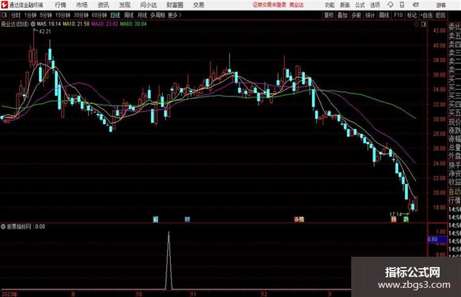
Task: Click the panel layout icon at chart top right
Action: click(423, 24)
